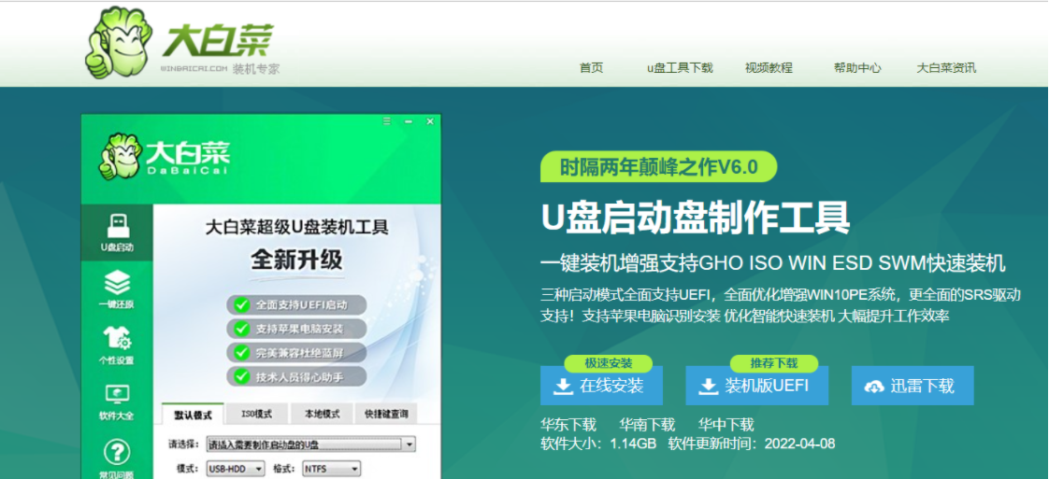Switch to the 快捷键查询 tab
Viewport: 1049px width, 479px height.
point(386,414)
